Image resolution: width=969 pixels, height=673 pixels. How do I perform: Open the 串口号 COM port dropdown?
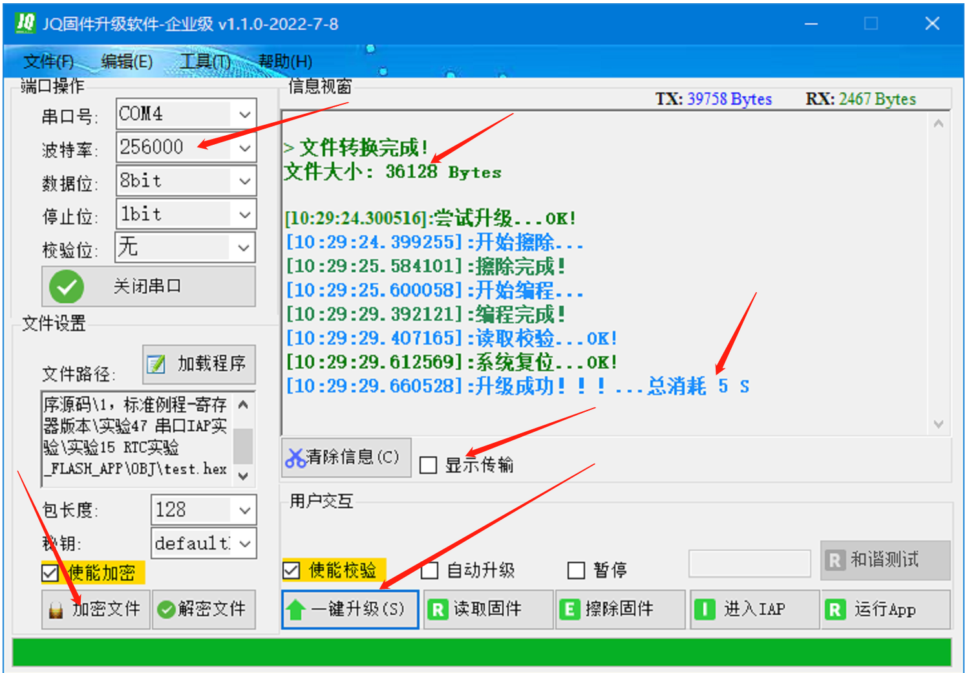pos(244,114)
